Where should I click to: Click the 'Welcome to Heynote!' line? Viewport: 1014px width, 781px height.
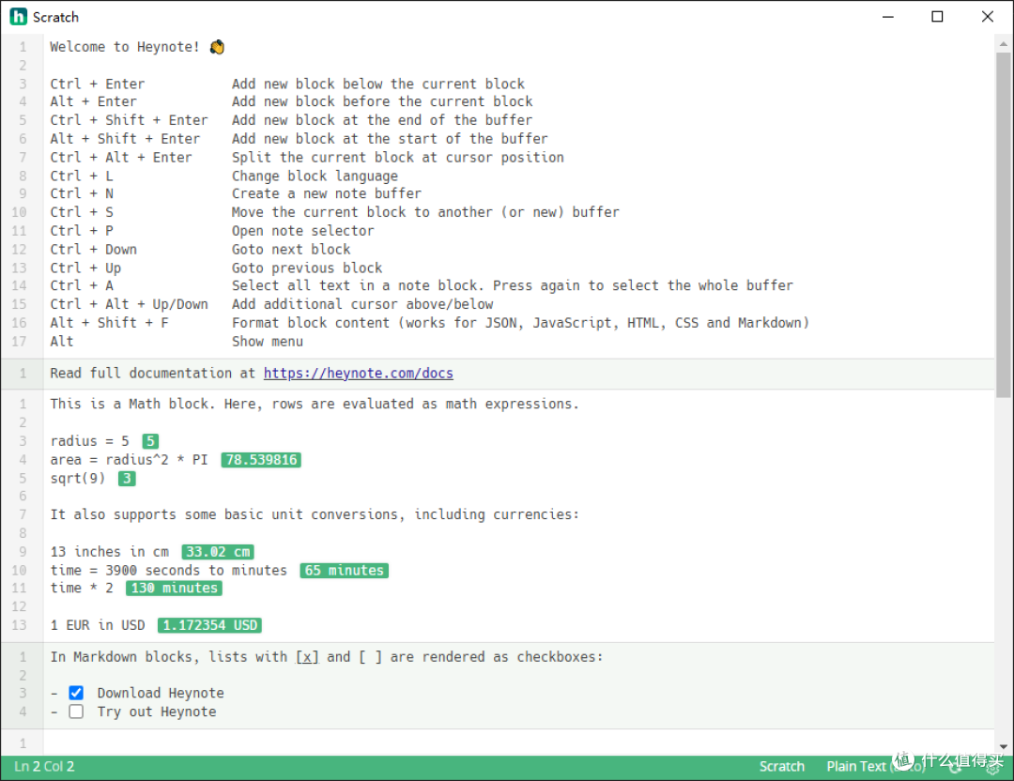tap(137, 47)
